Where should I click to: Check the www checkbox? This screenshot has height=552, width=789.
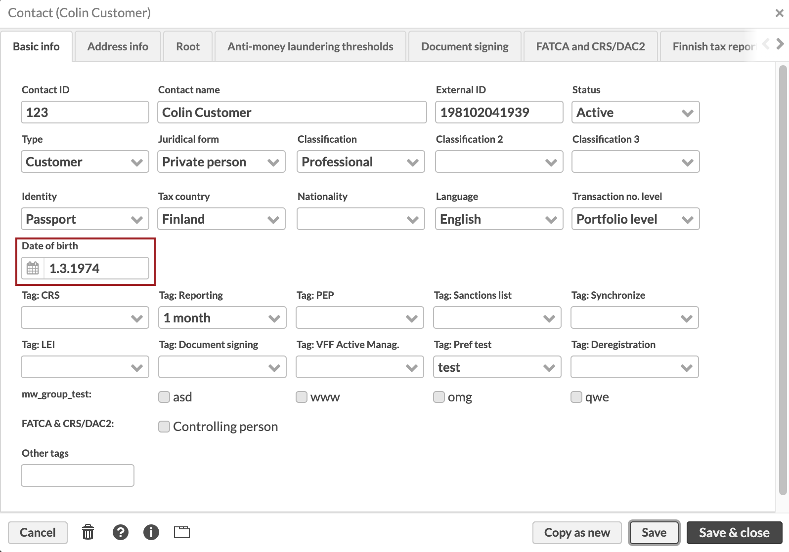click(302, 397)
